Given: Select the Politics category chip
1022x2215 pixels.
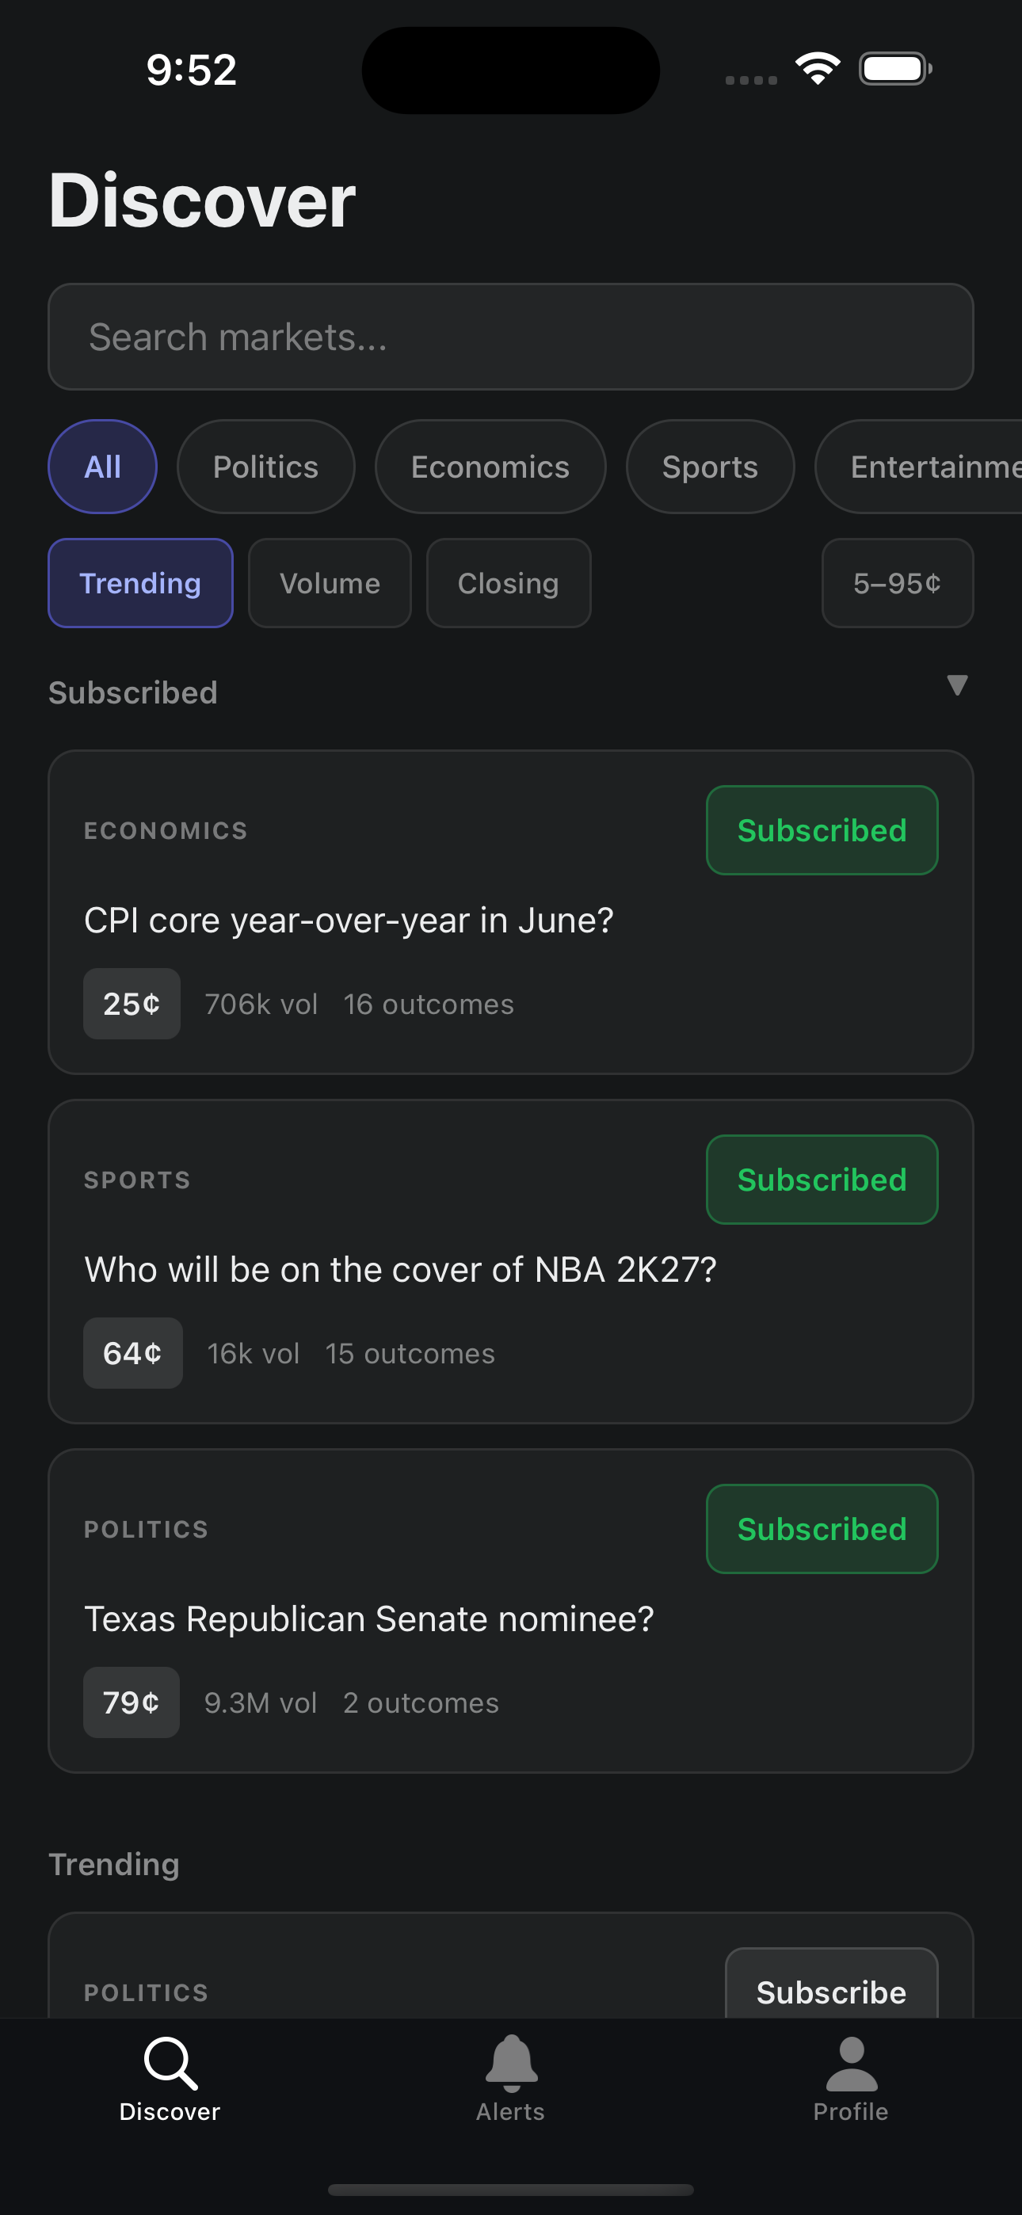Looking at the screenshot, I should coord(266,467).
